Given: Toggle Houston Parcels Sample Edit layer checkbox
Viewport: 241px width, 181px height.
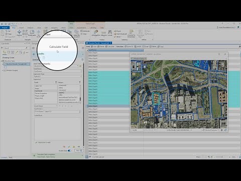Looking at the screenshot, I should point(5,64).
